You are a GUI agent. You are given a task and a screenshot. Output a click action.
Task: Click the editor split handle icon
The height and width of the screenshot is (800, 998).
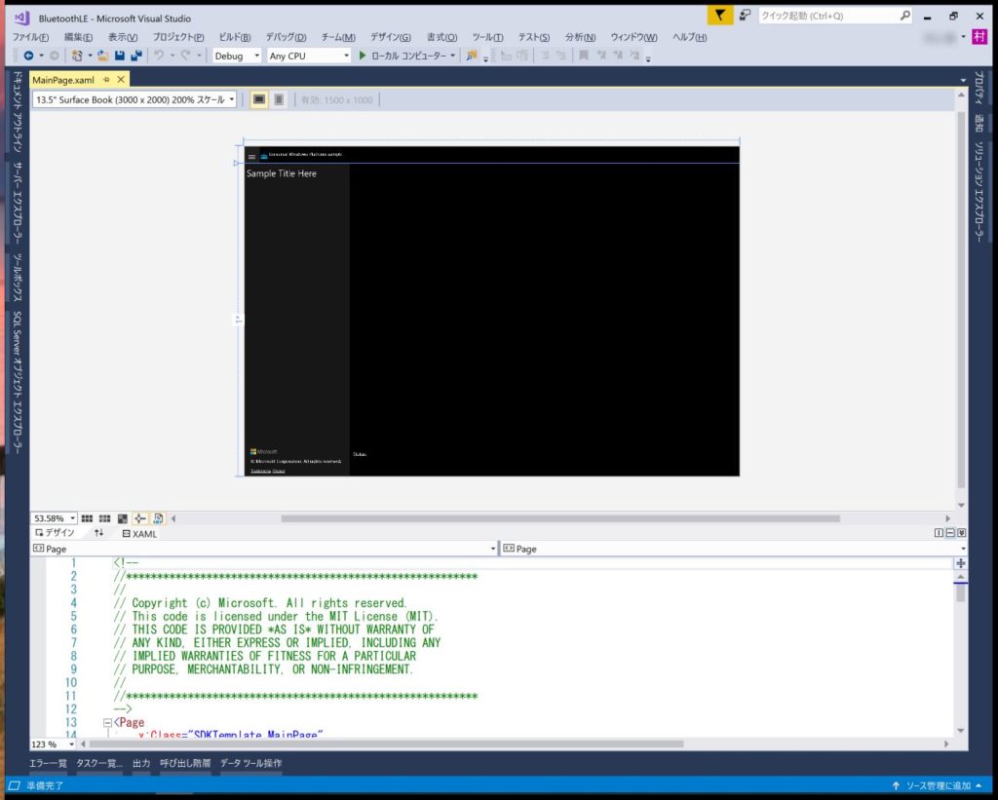point(960,563)
